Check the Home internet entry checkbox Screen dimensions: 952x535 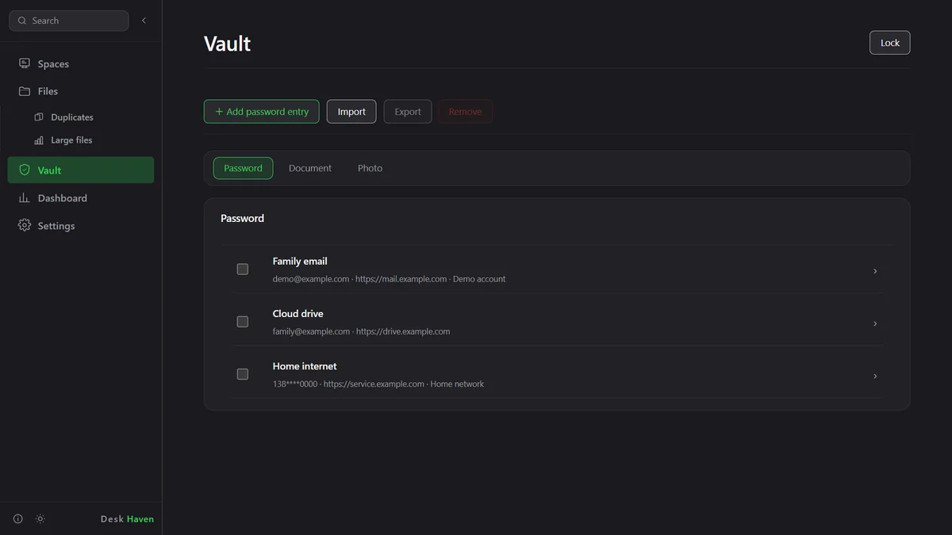click(x=243, y=374)
